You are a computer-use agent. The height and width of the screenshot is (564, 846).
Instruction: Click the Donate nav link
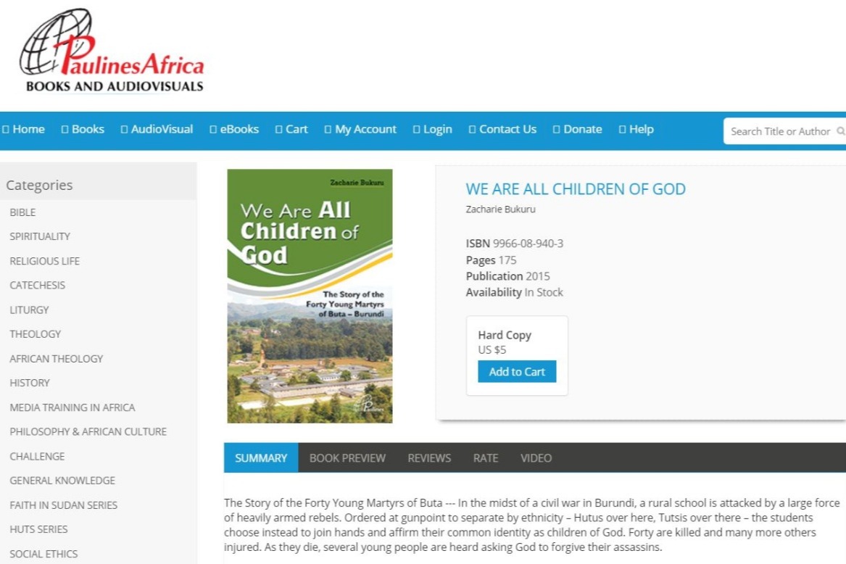pyautogui.click(x=582, y=129)
